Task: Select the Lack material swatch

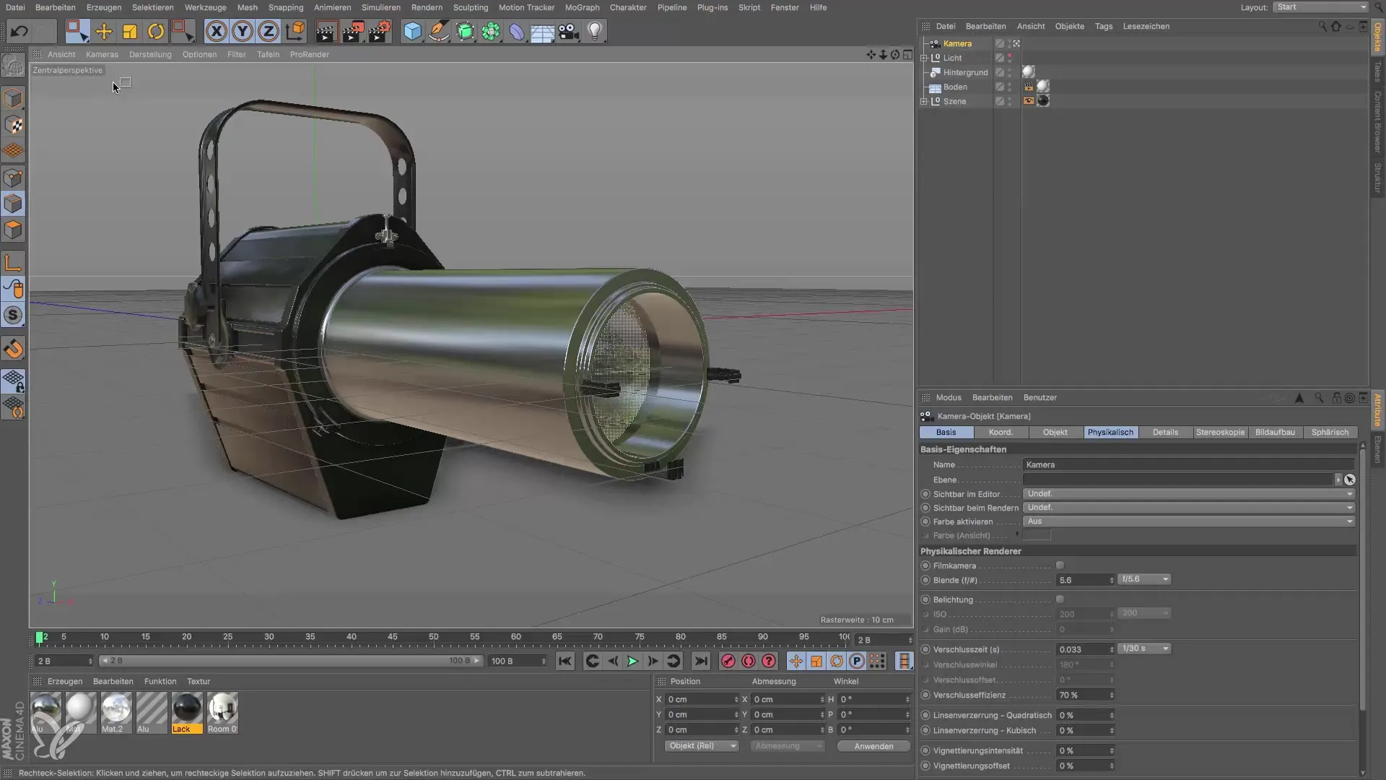Action: click(x=186, y=713)
